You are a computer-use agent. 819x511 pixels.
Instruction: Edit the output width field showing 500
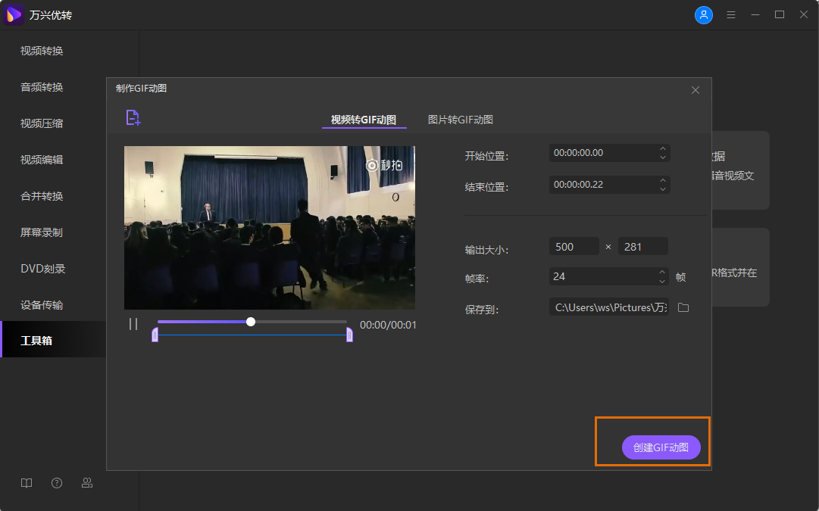tap(574, 246)
